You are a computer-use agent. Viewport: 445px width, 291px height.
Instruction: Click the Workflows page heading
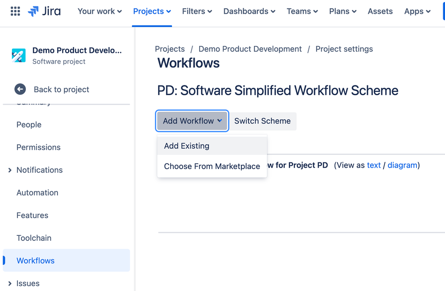click(x=188, y=63)
